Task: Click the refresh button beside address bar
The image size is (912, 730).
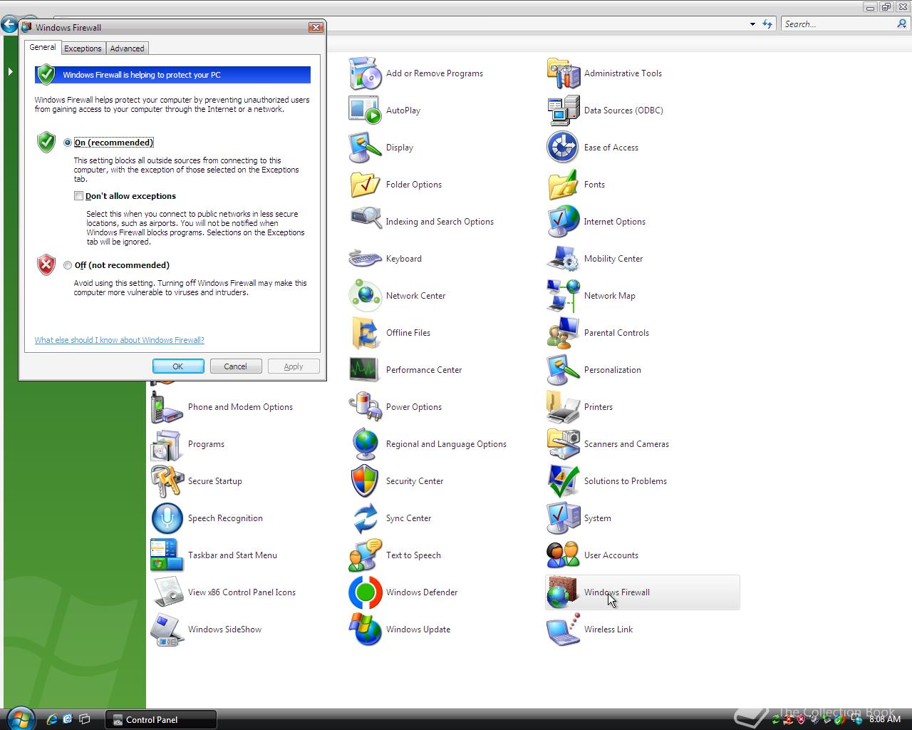Action: [767, 24]
